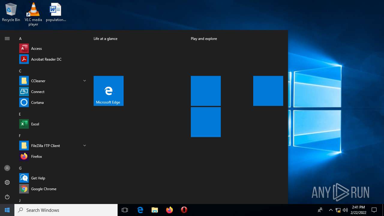Open Task View on the taskbar
The width and height of the screenshot is (384, 216).
(x=125, y=210)
